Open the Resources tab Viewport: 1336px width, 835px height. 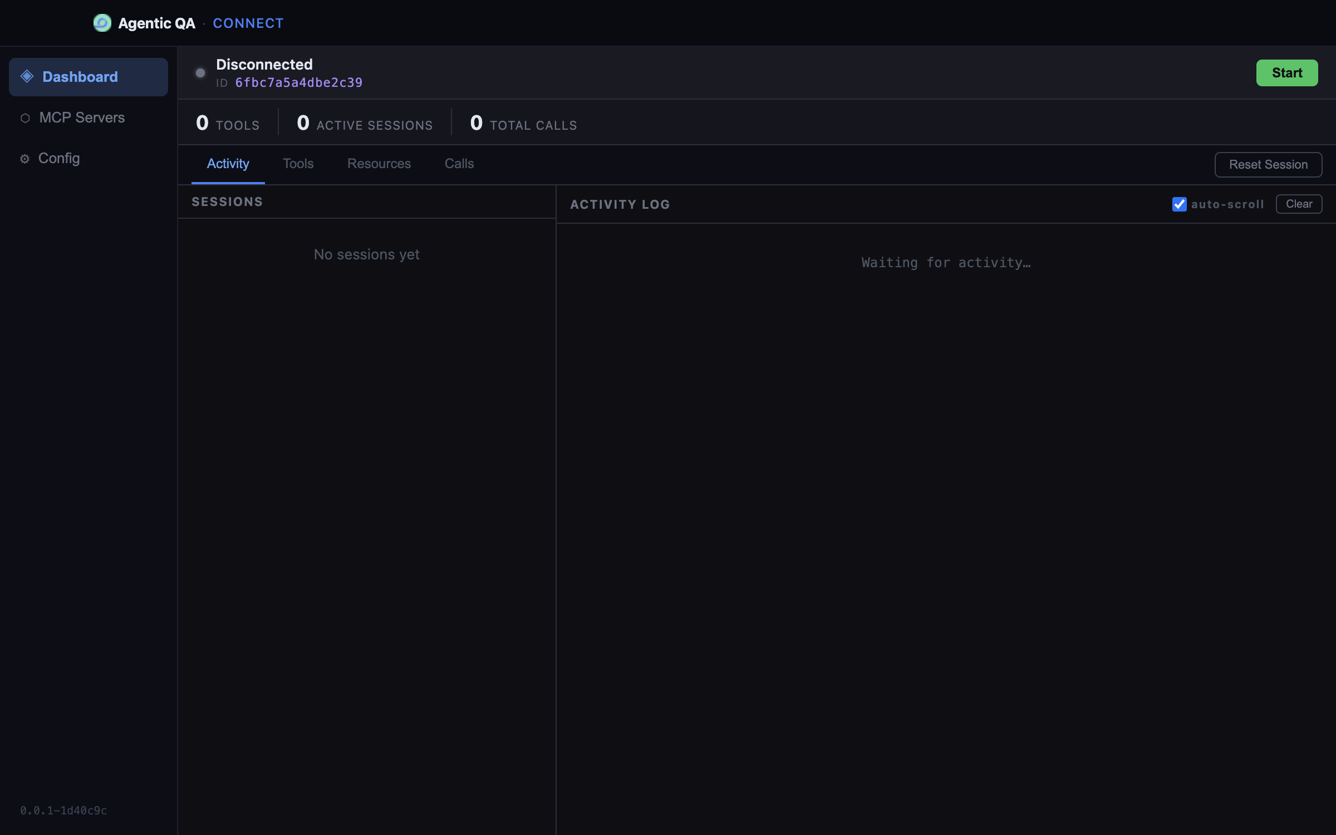379,164
